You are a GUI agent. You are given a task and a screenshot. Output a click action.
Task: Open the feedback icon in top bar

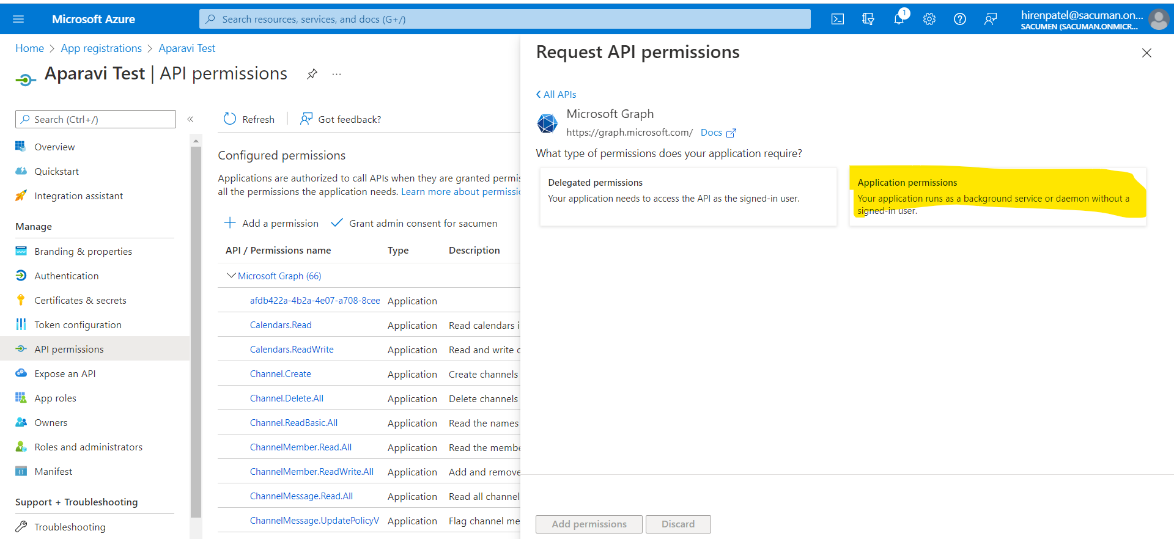click(x=991, y=19)
